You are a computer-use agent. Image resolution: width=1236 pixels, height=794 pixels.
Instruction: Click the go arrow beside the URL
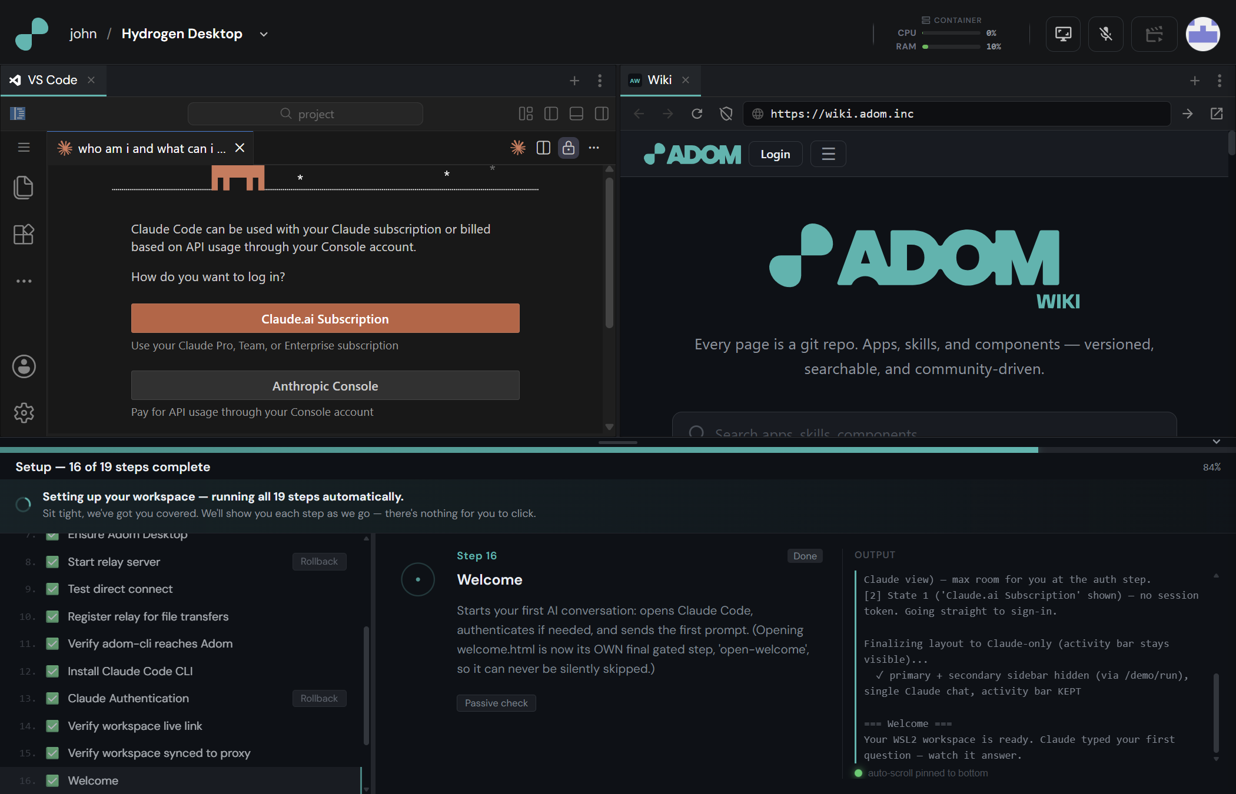(x=1187, y=114)
